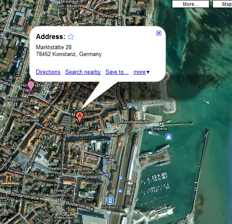Select the Pinocchio restaurant icon
Viewport: 232px width, 224px height.
[16, 104]
